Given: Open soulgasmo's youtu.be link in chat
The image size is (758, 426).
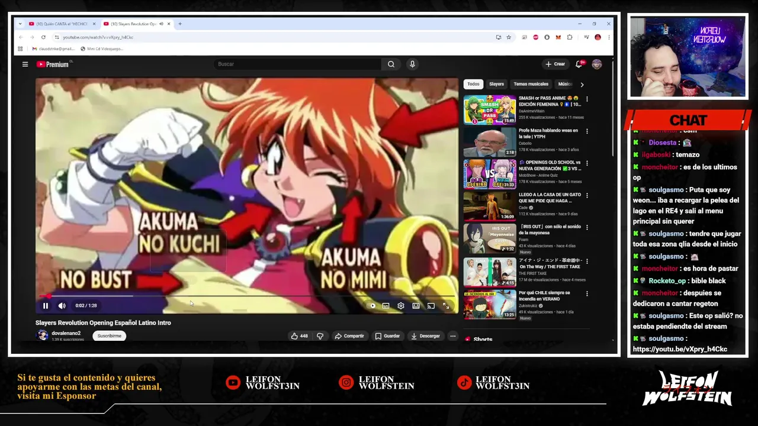Looking at the screenshot, I should (680, 349).
